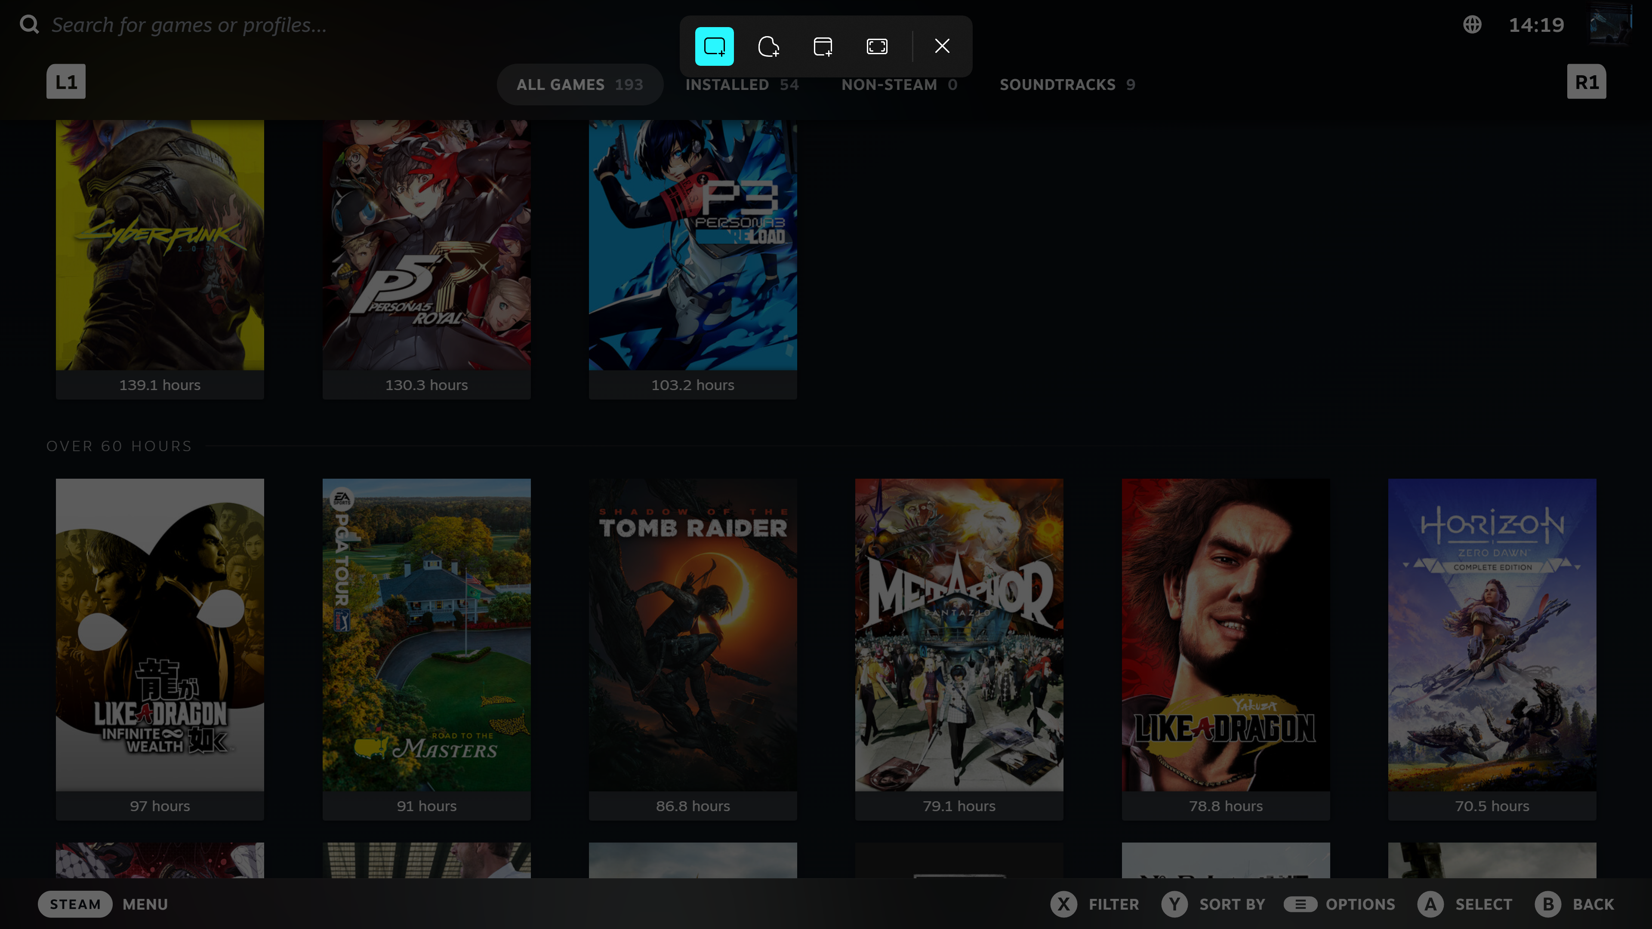The width and height of the screenshot is (1652, 929).
Task: Click the Options menu button icon
Action: (x=1300, y=904)
